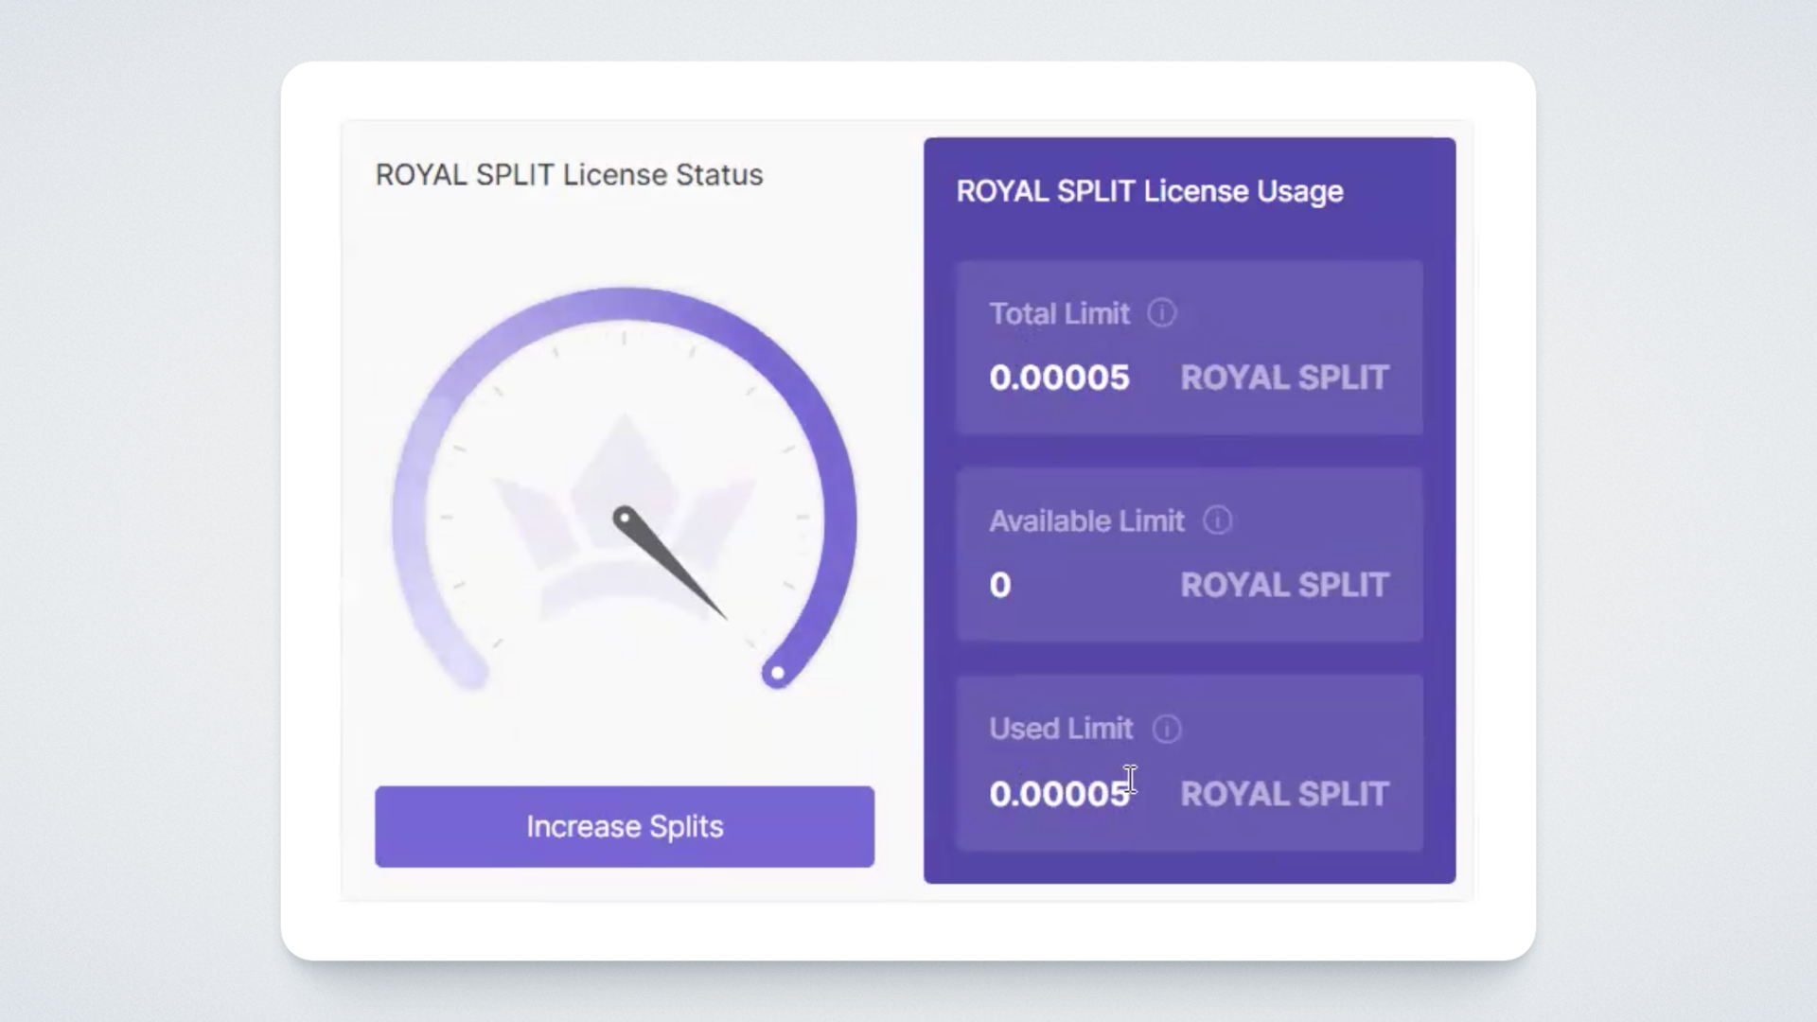Click the info icon beside Total Limit
Image resolution: width=1817 pixels, height=1022 pixels.
click(x=1161, y=313)
